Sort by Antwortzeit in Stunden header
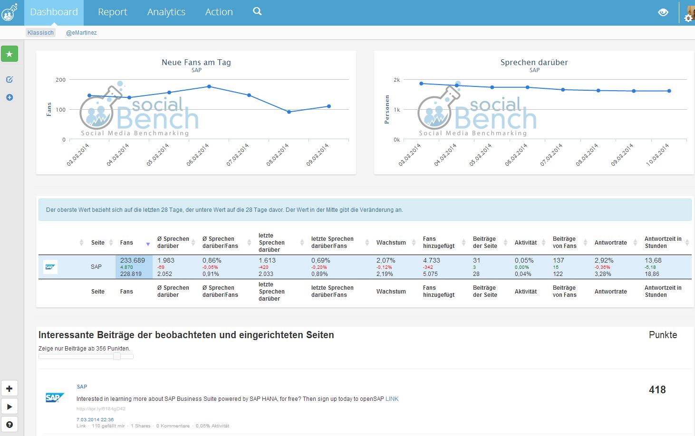This screenshot has width=695, height=436. pyautogui.click(x=663, y=242)
